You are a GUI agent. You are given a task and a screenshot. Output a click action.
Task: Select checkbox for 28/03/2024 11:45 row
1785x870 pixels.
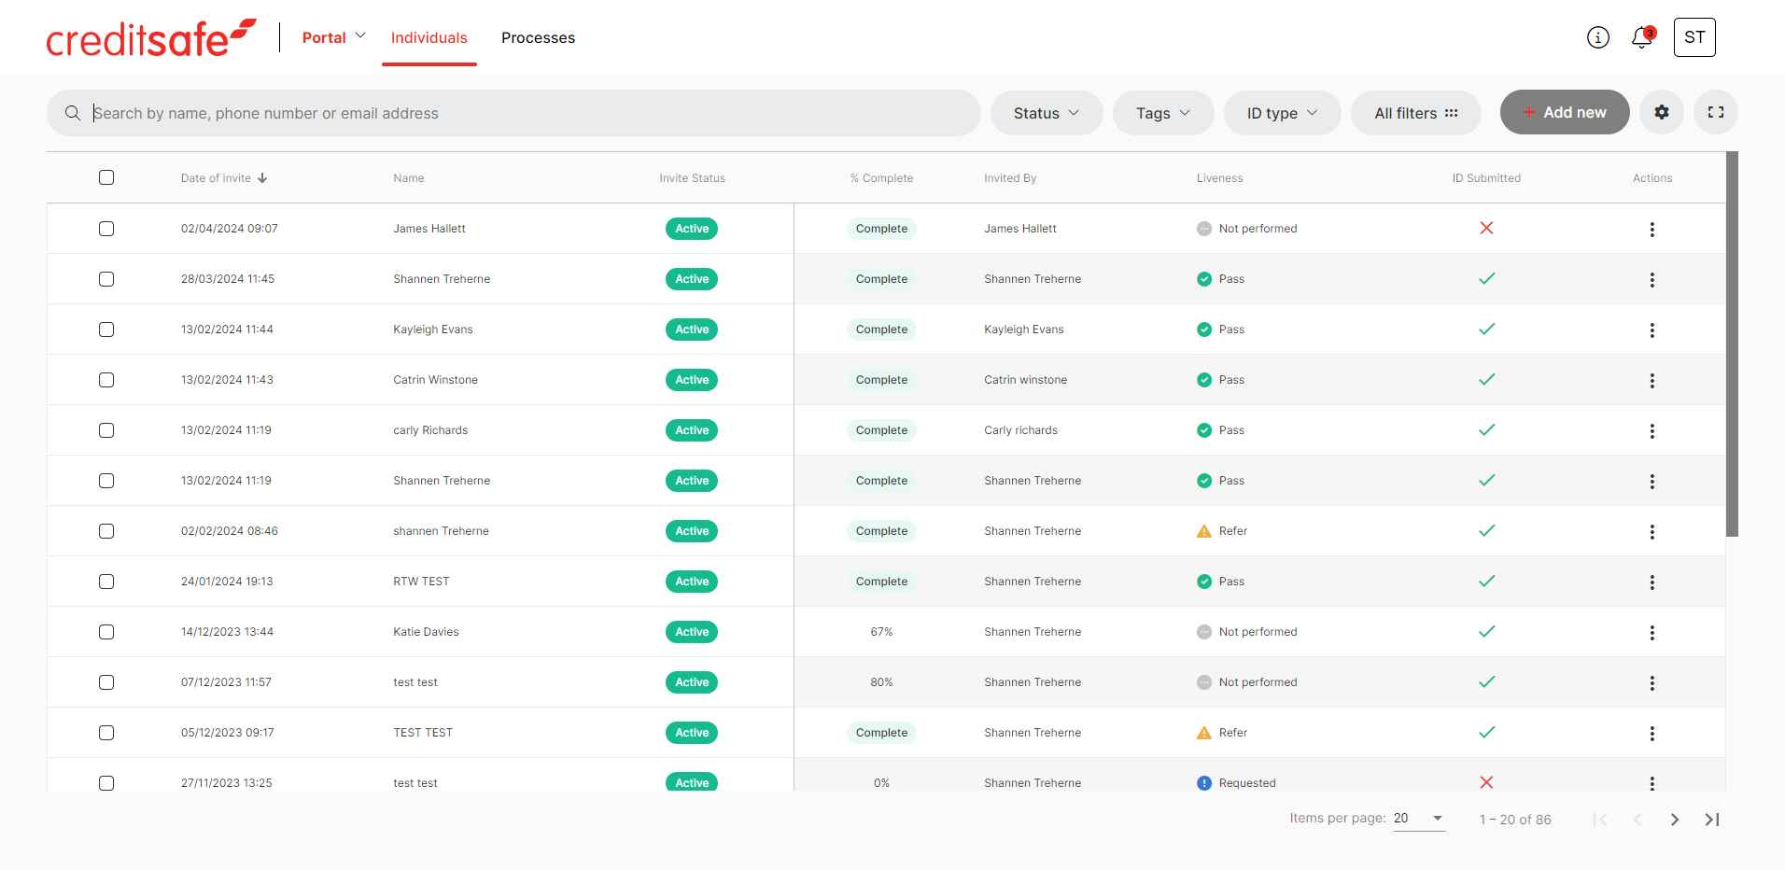pyautogui.click(x=106, y=279)
